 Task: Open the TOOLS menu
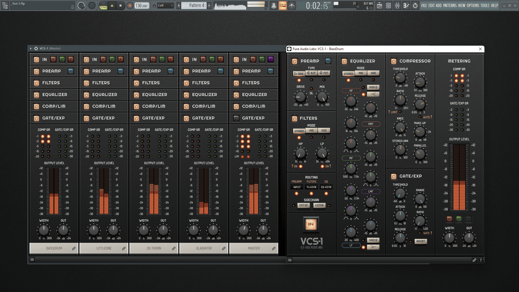click(x=485, y=5)
